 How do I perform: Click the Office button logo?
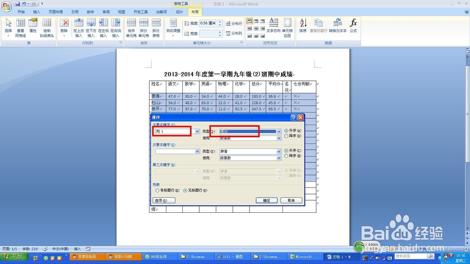[6, 6]
